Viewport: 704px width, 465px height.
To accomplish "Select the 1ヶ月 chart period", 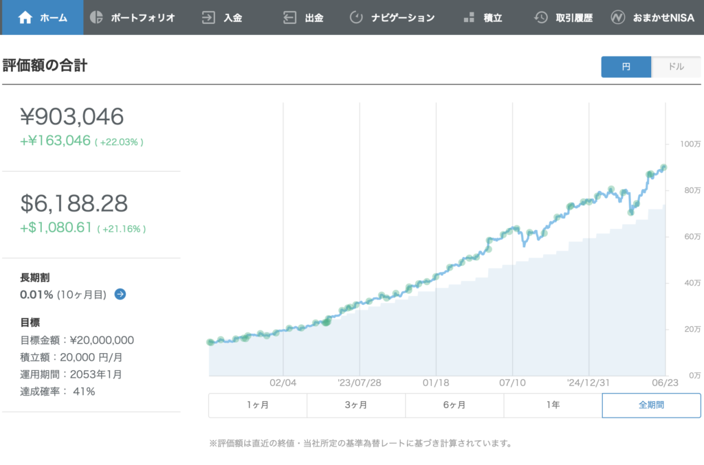I will [x=258, y=405].
